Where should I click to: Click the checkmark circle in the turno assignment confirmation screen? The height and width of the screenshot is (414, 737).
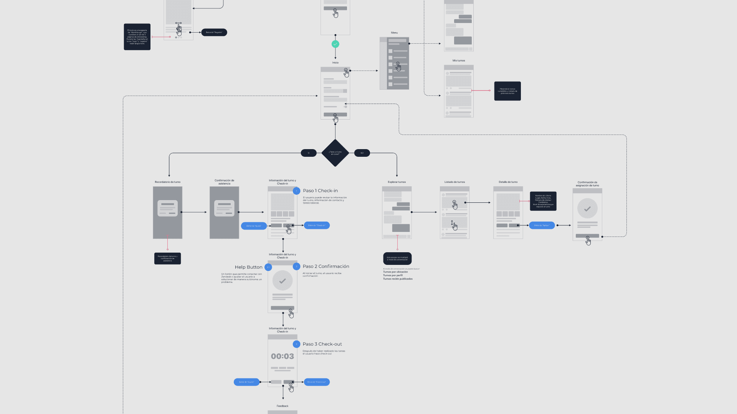click(587, 209)
